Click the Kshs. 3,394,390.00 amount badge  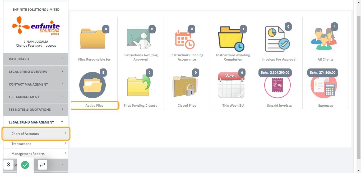pyautogui.click(x=275, y=73)
